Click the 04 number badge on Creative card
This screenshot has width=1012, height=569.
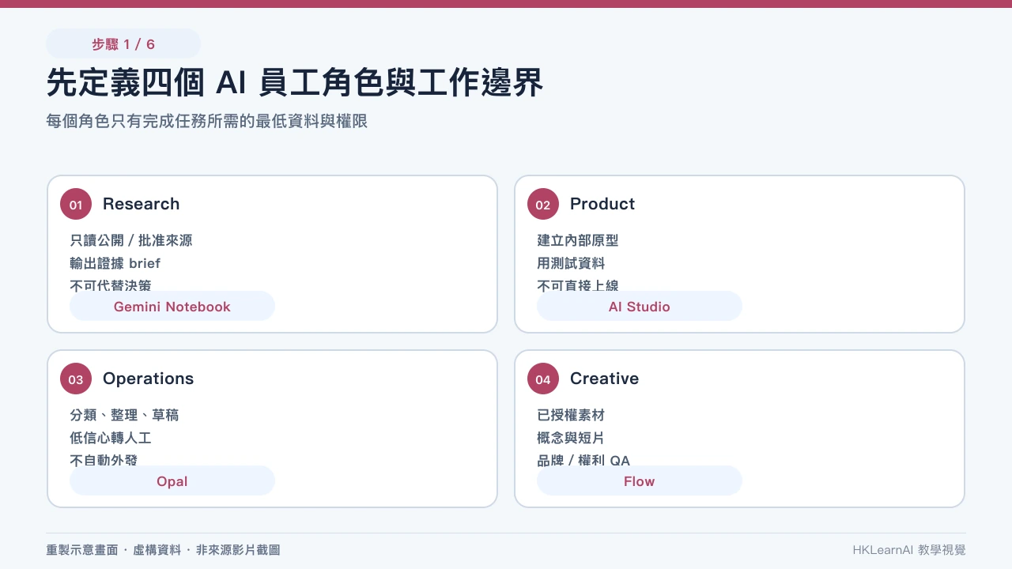[543, 379]
